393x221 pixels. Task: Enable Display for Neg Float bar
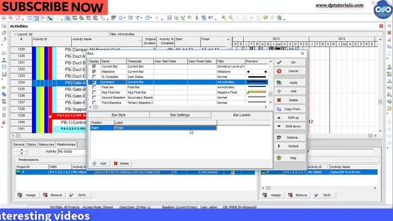pyautogui.click(x=94, y=93)
